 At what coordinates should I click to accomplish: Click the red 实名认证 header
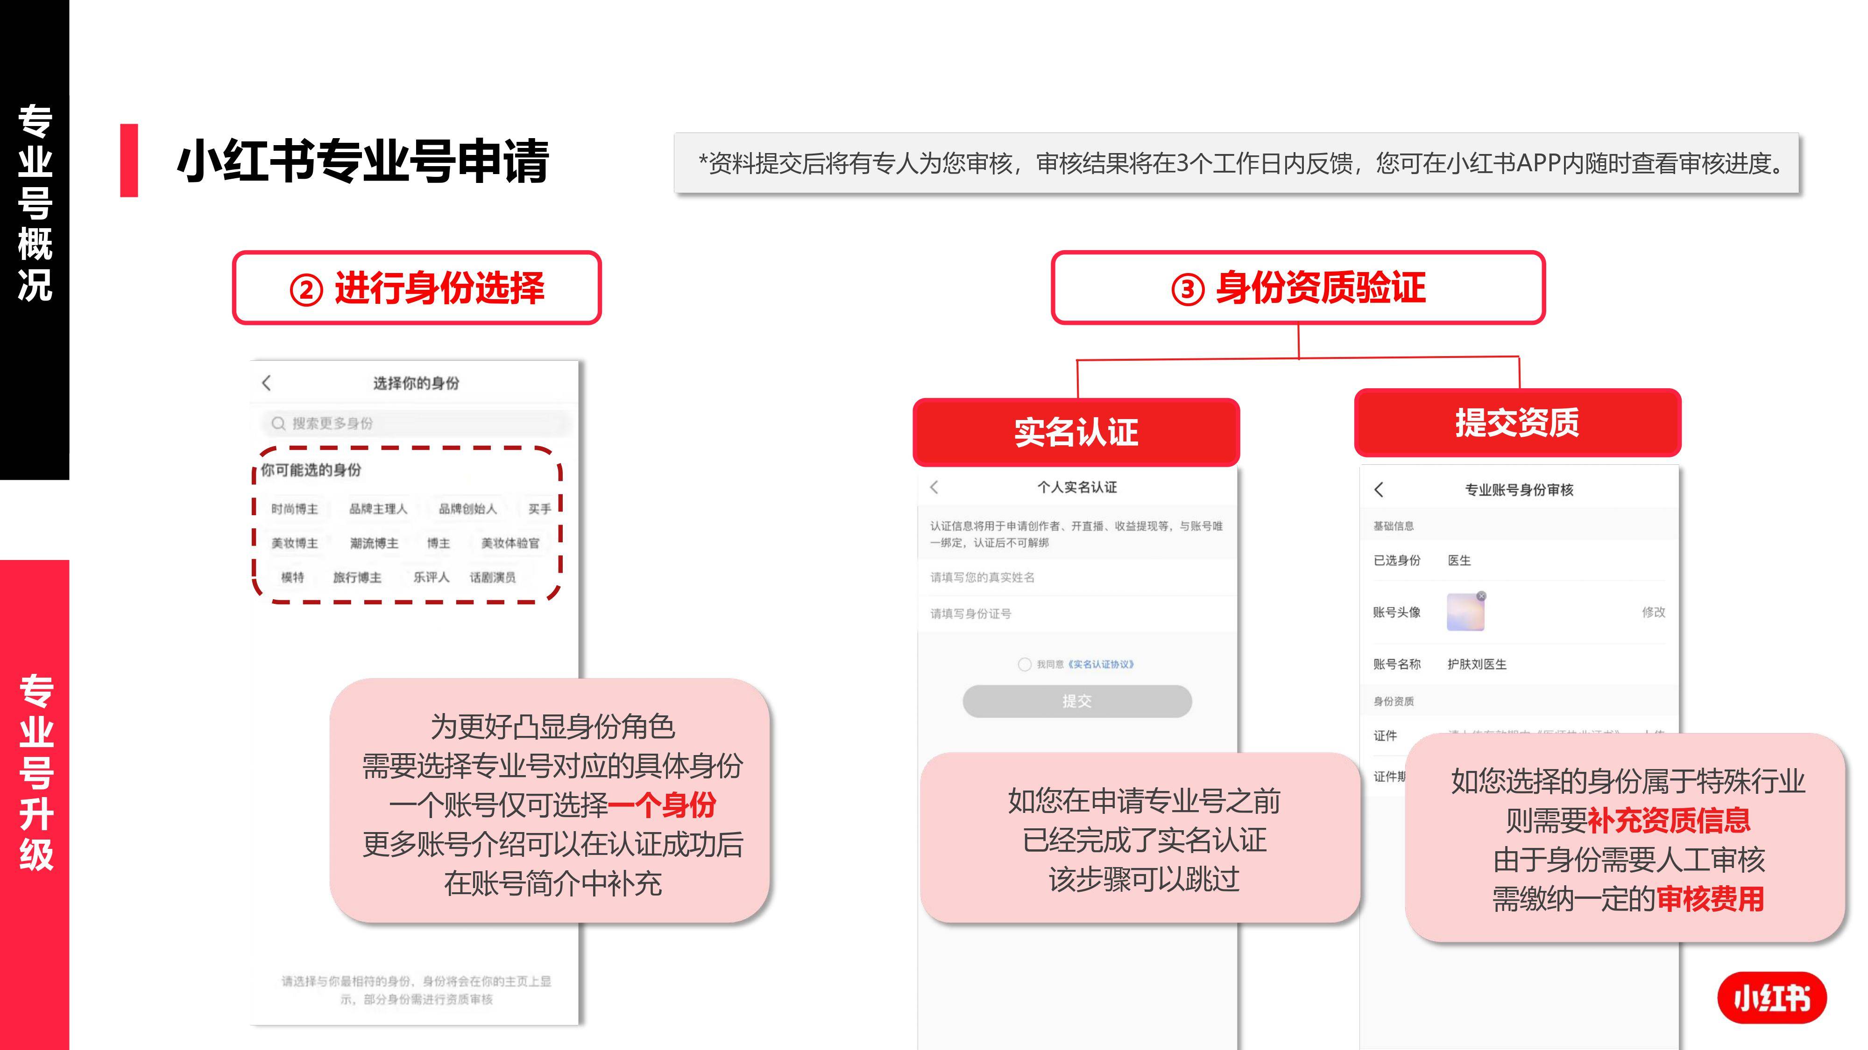pyautogui.click(x=1076, y=432)
